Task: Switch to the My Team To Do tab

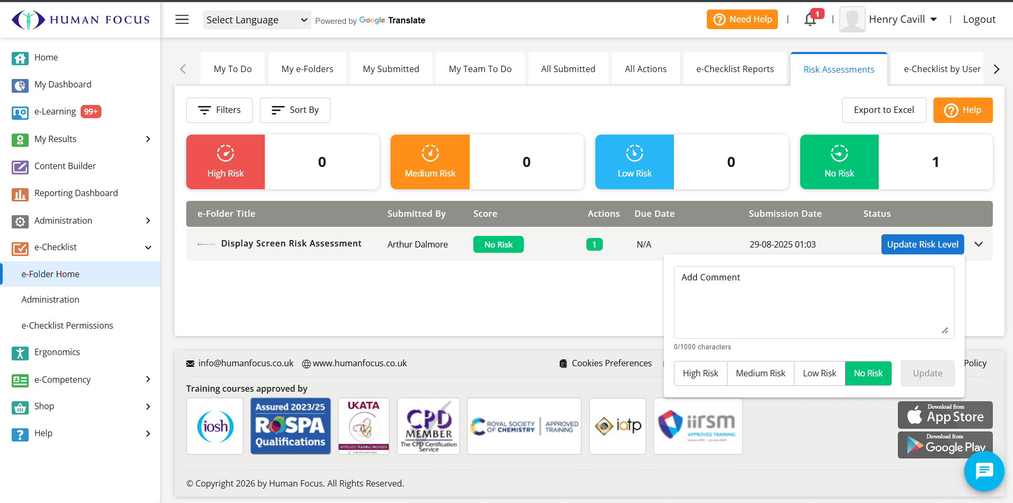Action: (x=480, y=68)
